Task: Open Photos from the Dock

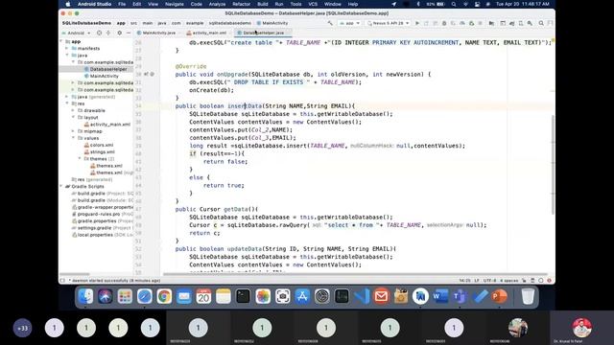Action: [x=263, y=296]
